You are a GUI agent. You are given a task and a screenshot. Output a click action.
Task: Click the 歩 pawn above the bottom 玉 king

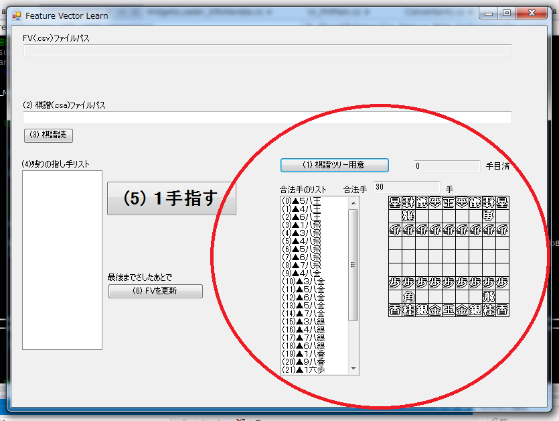[x=449, y=283]
